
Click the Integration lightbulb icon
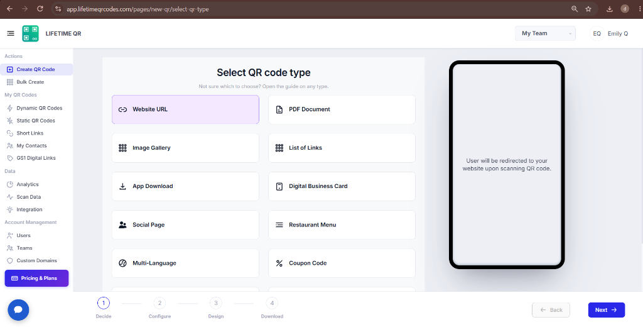tap(10, 209)
